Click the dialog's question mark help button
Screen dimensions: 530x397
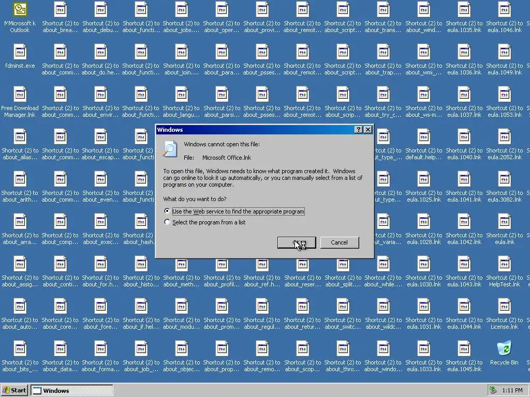coord(359,130)
